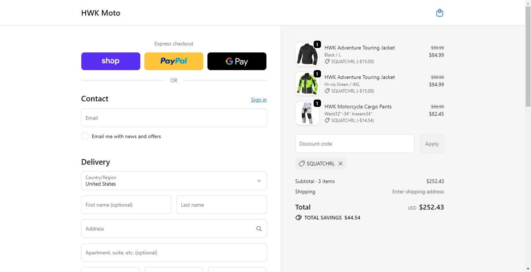Image resolution: width=531 pixels, height=272 pixels.
Task: Click the Motorcycle Cargo Pants thumbnail
Action: 307,113
